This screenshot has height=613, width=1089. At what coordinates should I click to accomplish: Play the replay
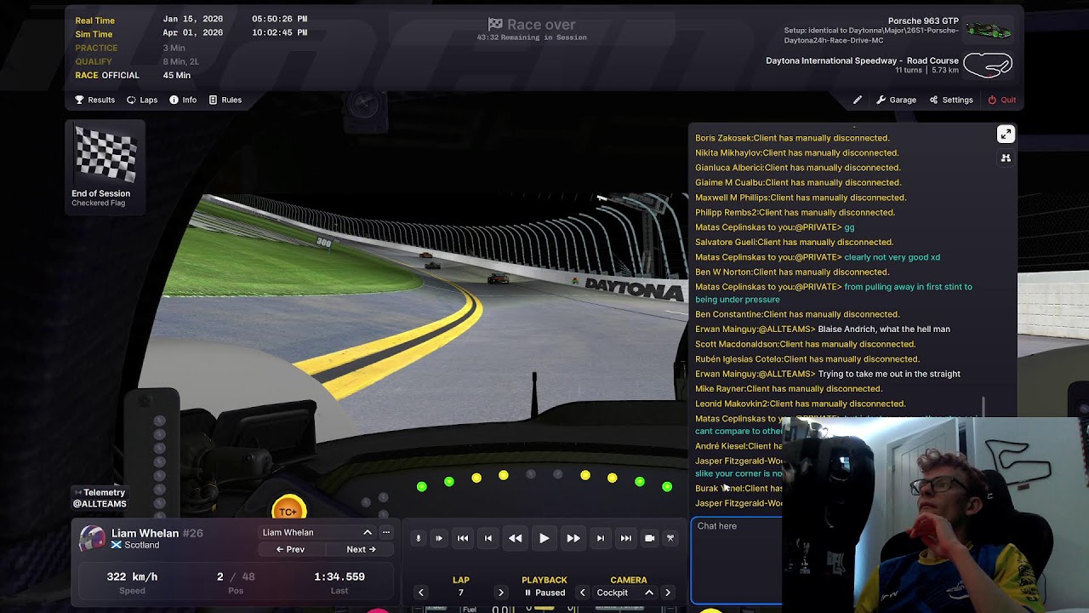[544, 538]
